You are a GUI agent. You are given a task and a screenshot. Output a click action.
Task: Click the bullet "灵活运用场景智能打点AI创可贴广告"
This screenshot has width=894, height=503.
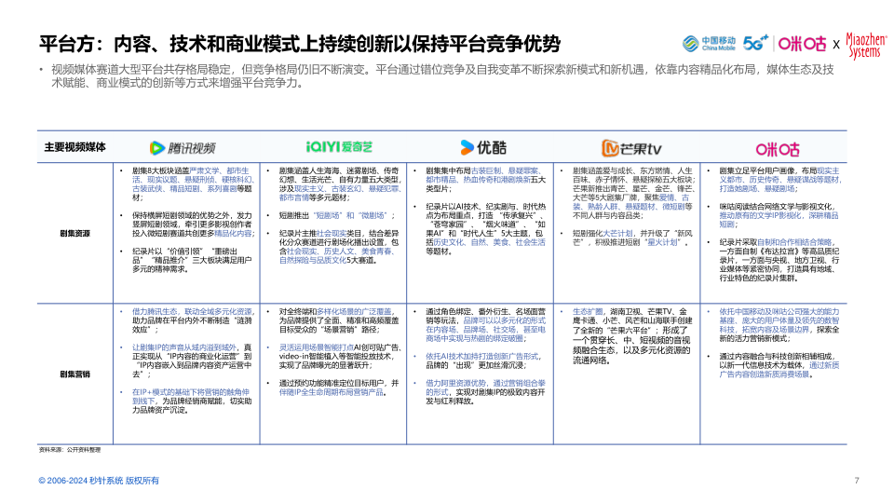point(339,356)
